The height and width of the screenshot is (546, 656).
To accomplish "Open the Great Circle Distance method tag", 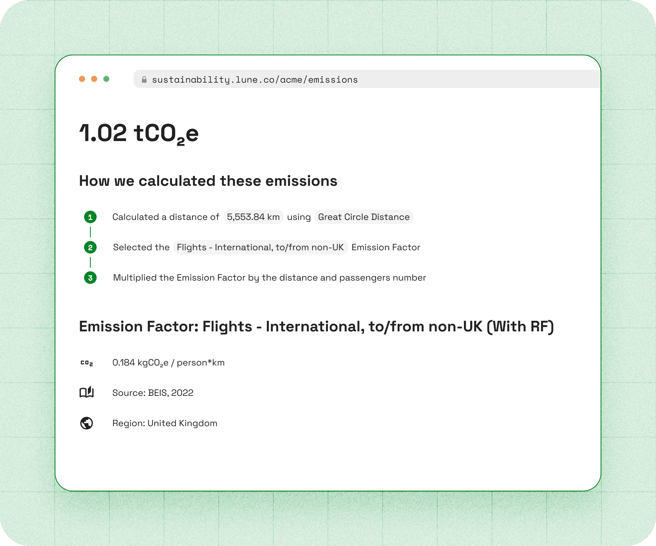I will click(x=363, y=217).
